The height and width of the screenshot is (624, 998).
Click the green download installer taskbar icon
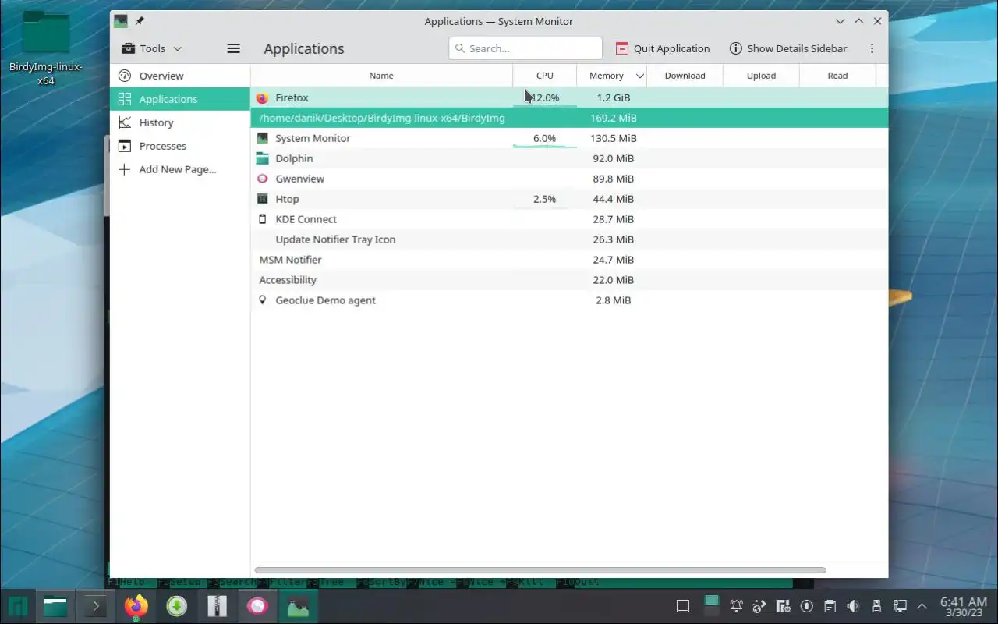pyautogui.click(x=177, y=606)
